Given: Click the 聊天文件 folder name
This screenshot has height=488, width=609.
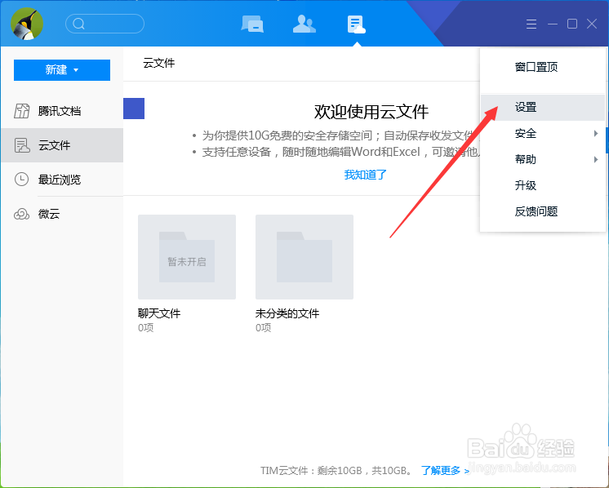Looking at the screenshot, I should coord(159,313).
